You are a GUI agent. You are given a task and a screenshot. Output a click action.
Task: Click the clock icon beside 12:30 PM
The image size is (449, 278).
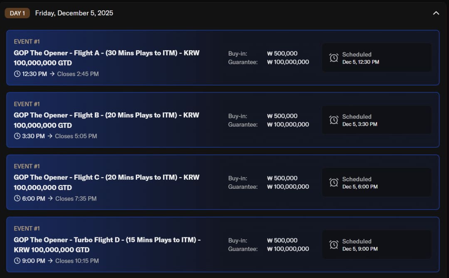click(x=17, y=74)
